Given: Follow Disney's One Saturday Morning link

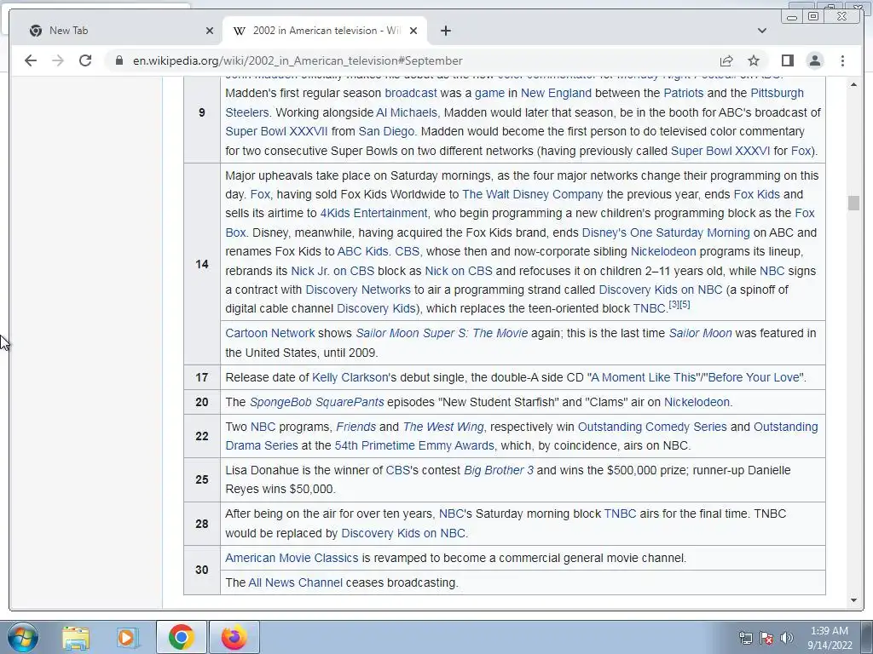Looking at the screenshot, I should tap(666, 232).
